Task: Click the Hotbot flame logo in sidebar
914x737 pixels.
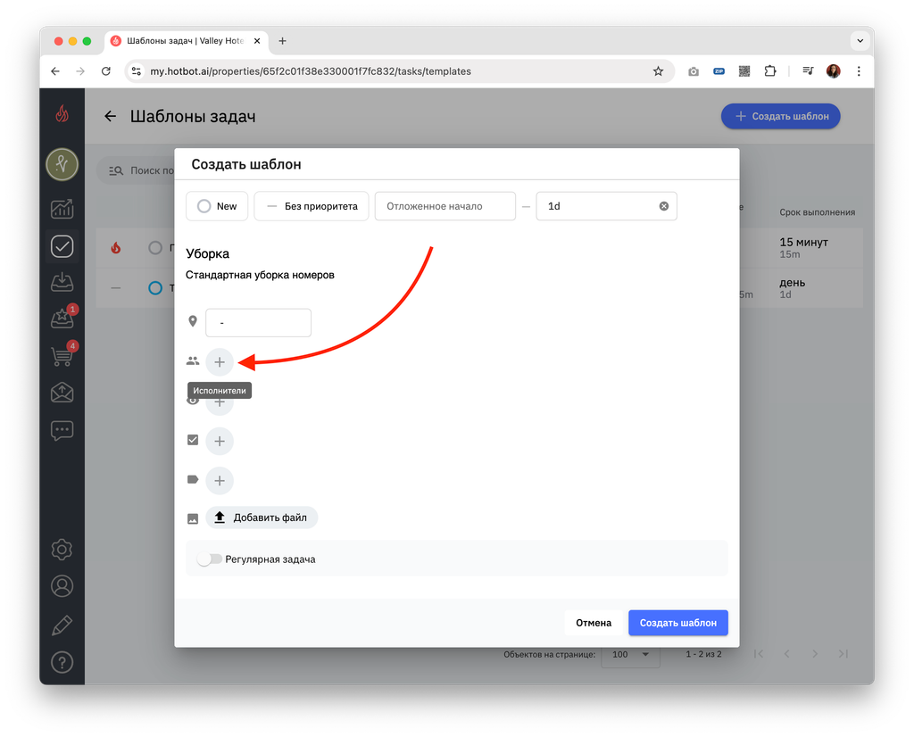Action: [62, 113]
